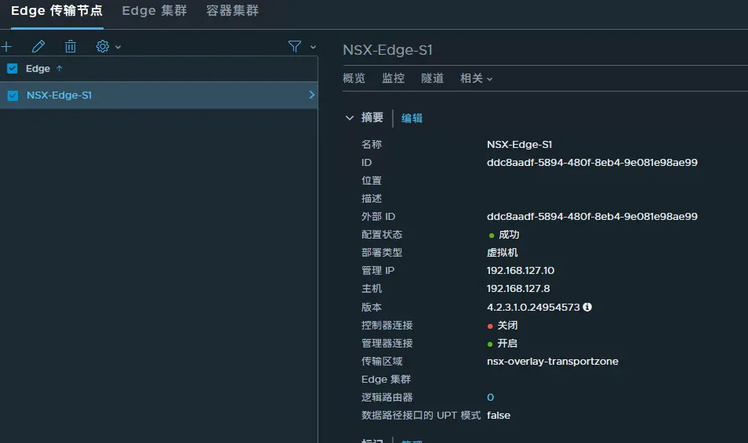The width and height of the screenshot is (748, 443).
Task: Click the version 4.2.3.1.0.24954573 text
Action: [x=533, y=308]
